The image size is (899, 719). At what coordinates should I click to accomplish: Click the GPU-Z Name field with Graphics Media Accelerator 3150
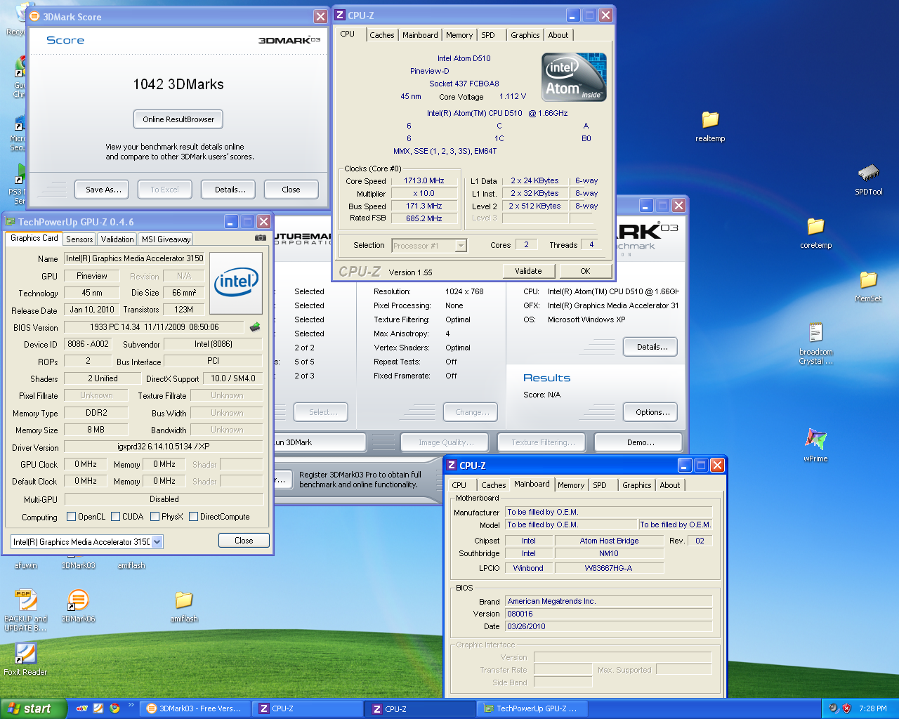pyautogui.click(x=136, y=258)
